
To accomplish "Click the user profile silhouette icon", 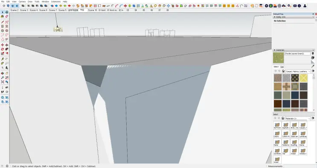I will 305,6.
